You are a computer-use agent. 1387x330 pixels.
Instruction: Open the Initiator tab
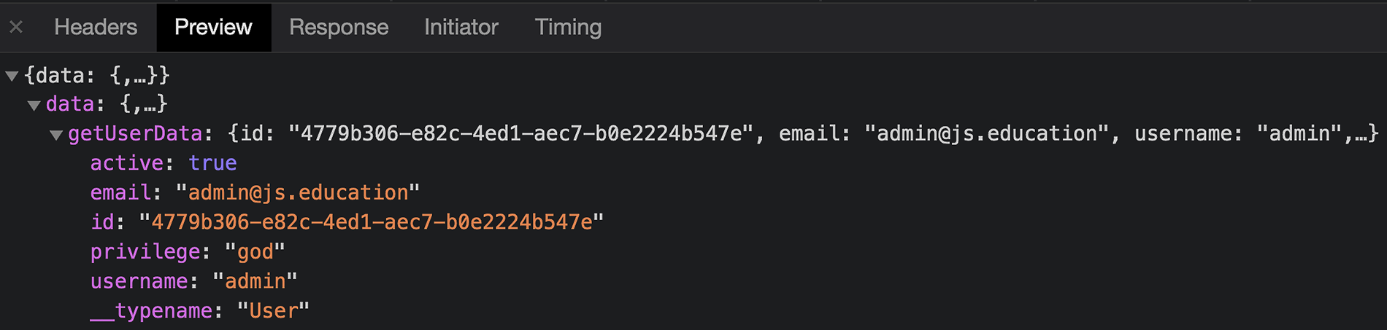461,28
